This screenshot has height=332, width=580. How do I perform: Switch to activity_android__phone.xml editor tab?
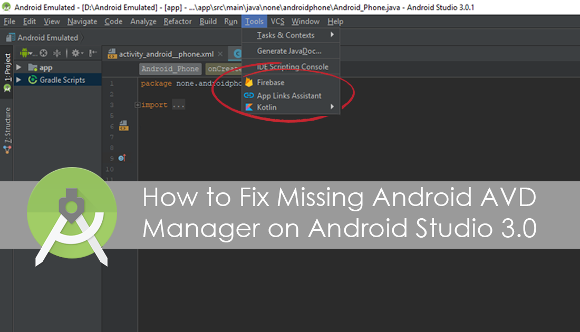coord(166,54)
